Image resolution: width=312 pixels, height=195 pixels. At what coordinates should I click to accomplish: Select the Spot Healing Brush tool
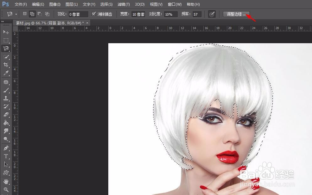pyautogui.click(x=6, y=82)
